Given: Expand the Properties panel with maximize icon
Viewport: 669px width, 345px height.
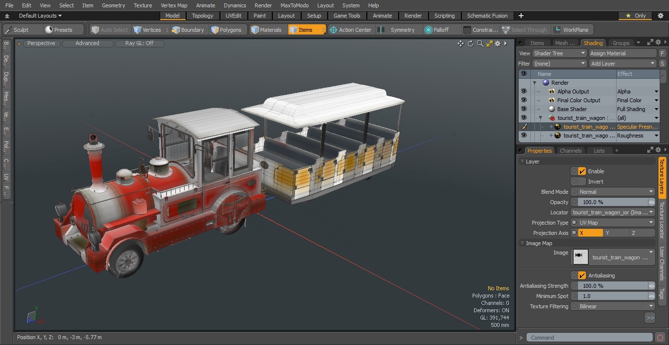Looking at the screenshot, I should pyautogui.click(x=650, y=150).
